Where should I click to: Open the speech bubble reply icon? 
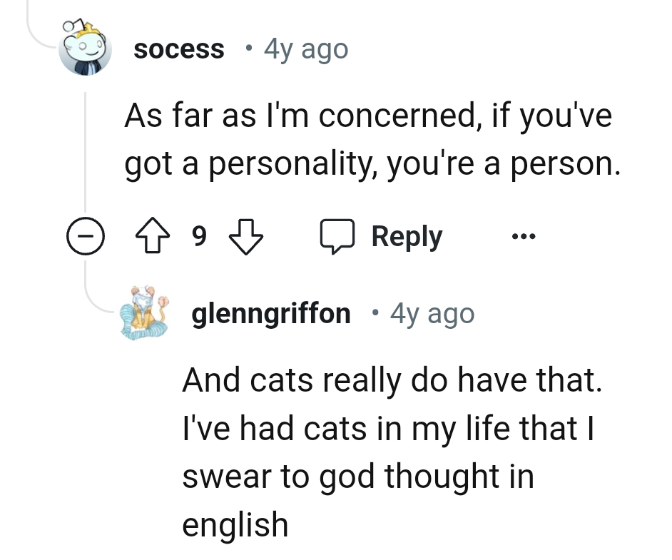point(338,235)
